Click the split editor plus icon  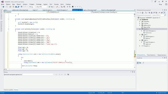[x=135, y=14]
